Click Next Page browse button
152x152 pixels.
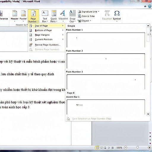pos(150,143)
